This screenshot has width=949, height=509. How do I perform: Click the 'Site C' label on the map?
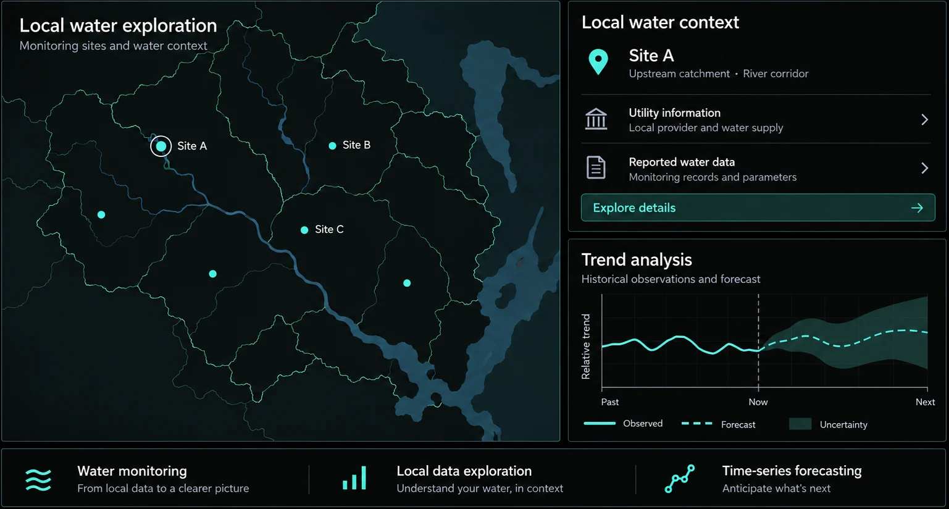(x=329, y=229)
